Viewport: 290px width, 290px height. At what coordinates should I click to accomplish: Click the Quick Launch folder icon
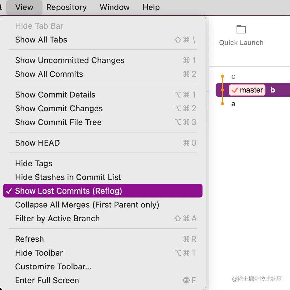click(x=241, y=30)
